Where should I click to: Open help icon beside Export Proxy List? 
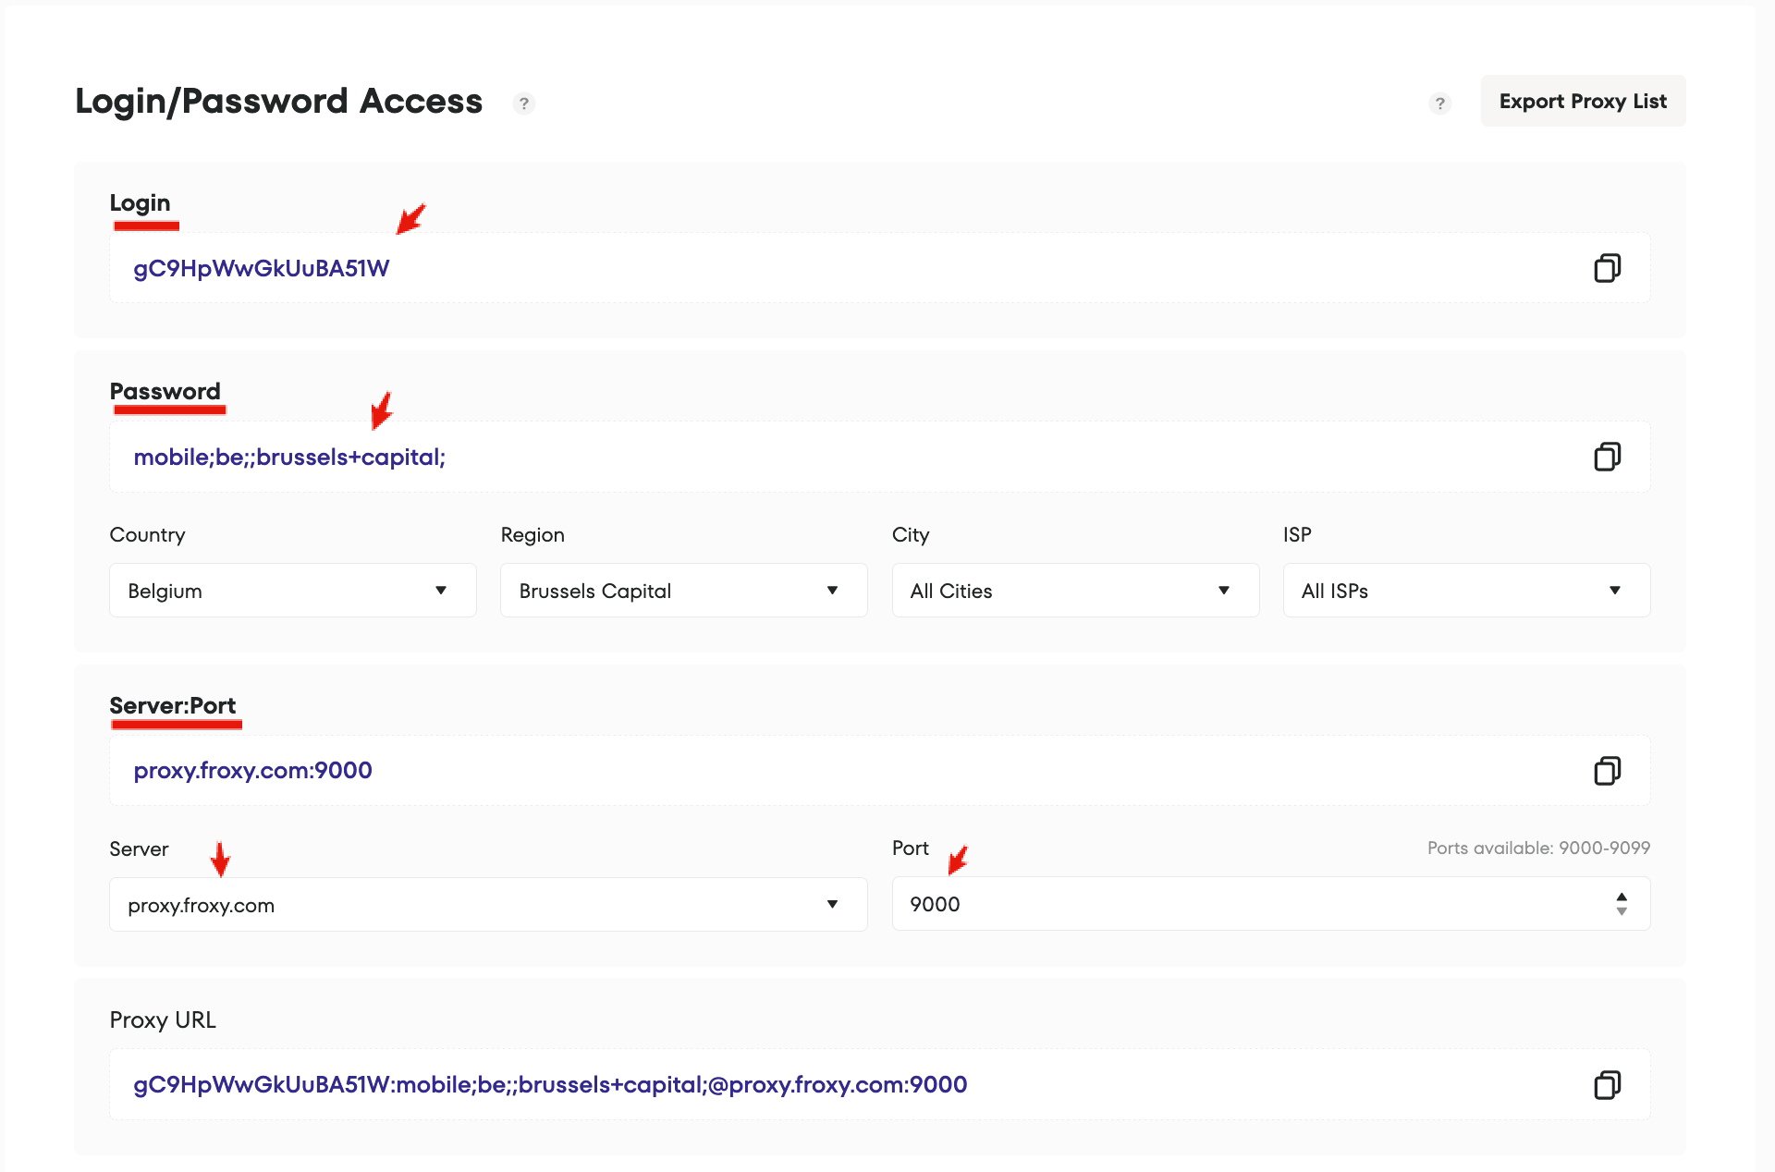click(x=1439, y=104)
